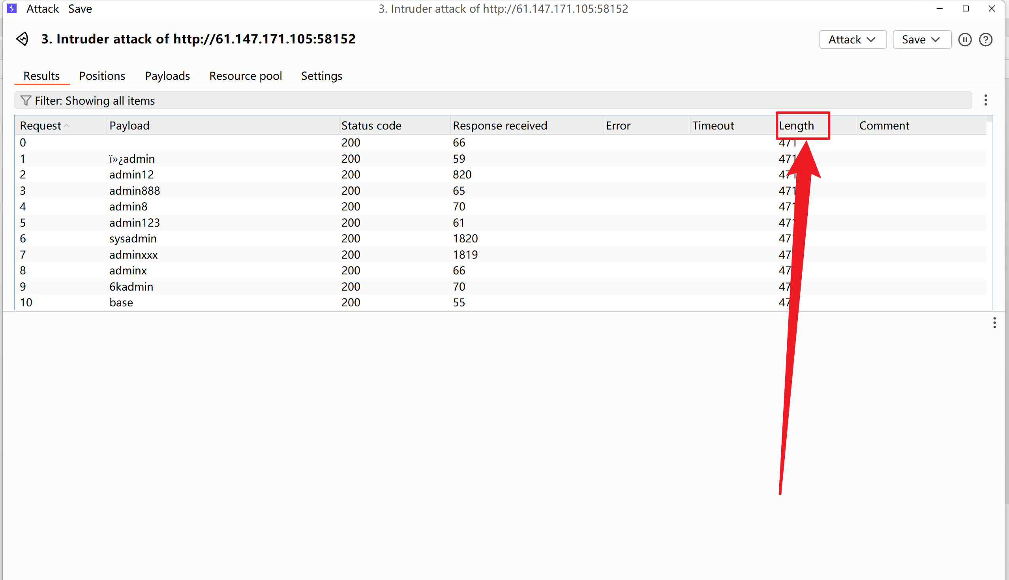1009x580 pixels.
Task: Open the Resource pool tab
Action: [245, 76]
